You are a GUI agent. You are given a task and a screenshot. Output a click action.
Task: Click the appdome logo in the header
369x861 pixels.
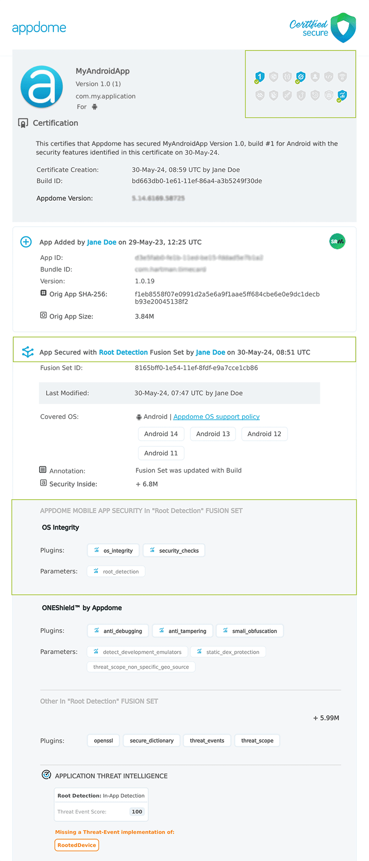[x=39, y=28]
